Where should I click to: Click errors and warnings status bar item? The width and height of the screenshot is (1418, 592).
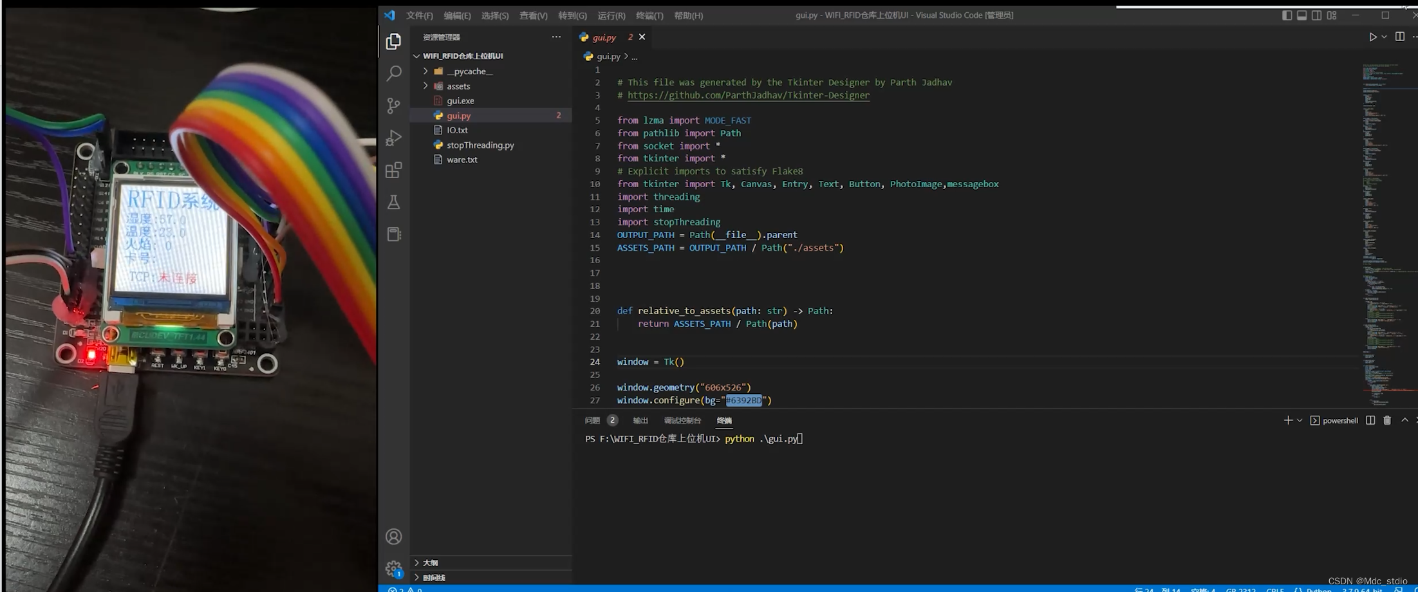405,589
